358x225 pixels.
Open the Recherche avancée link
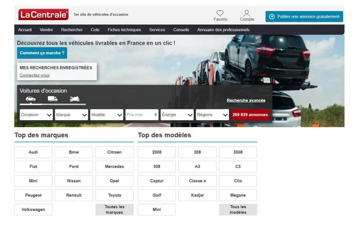click(246, 100)
